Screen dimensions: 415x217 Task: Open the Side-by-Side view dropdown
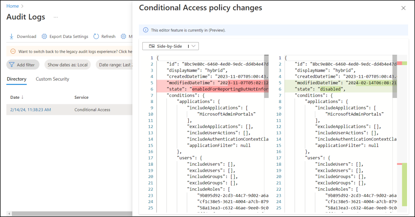(x=171, y=46)
